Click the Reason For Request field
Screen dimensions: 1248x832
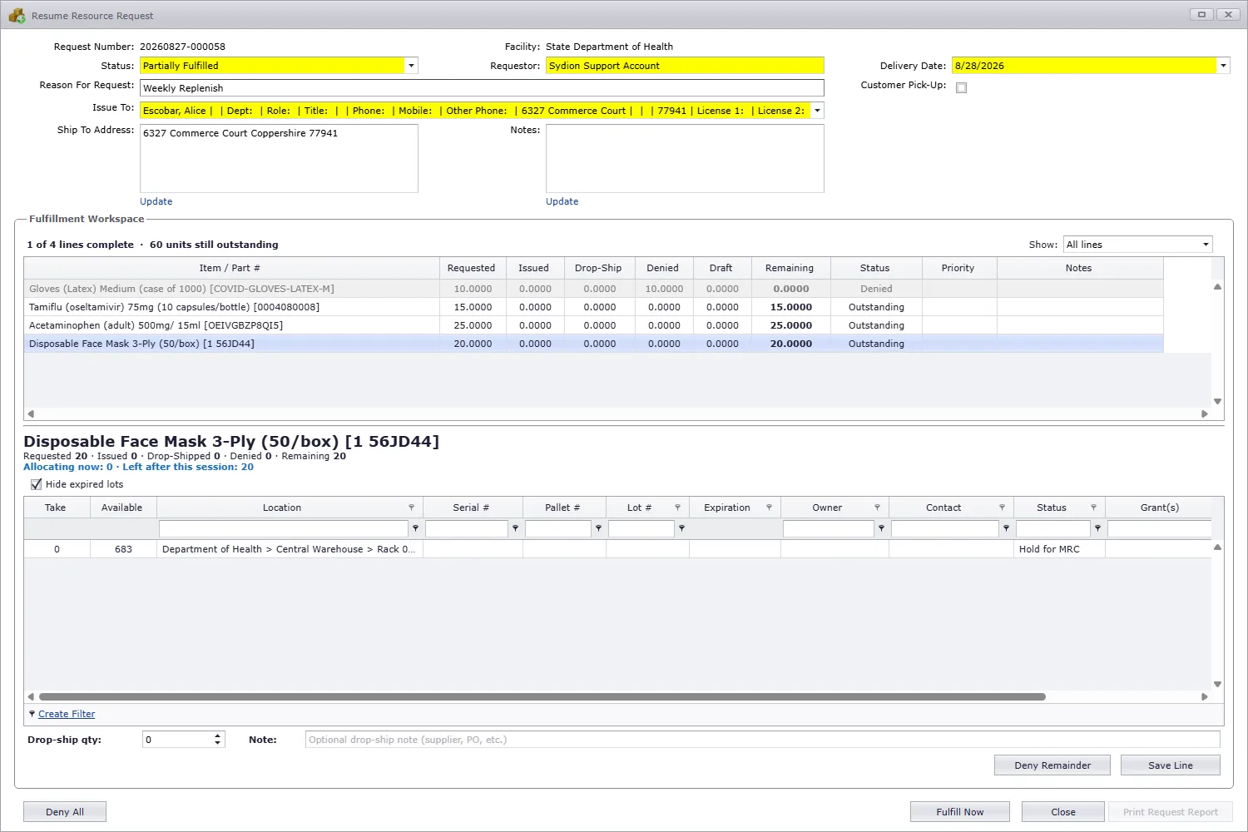(482, 88)
